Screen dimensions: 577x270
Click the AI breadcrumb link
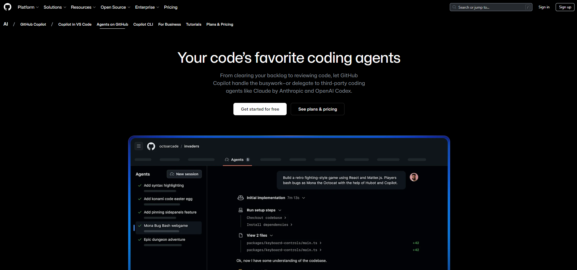click(6, 24)
